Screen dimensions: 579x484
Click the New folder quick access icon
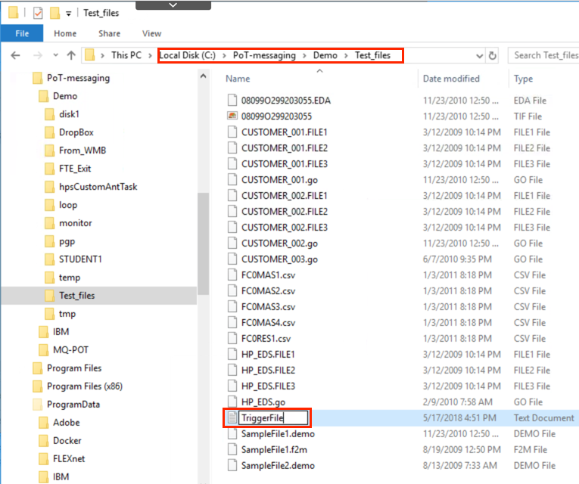(54, 14)
